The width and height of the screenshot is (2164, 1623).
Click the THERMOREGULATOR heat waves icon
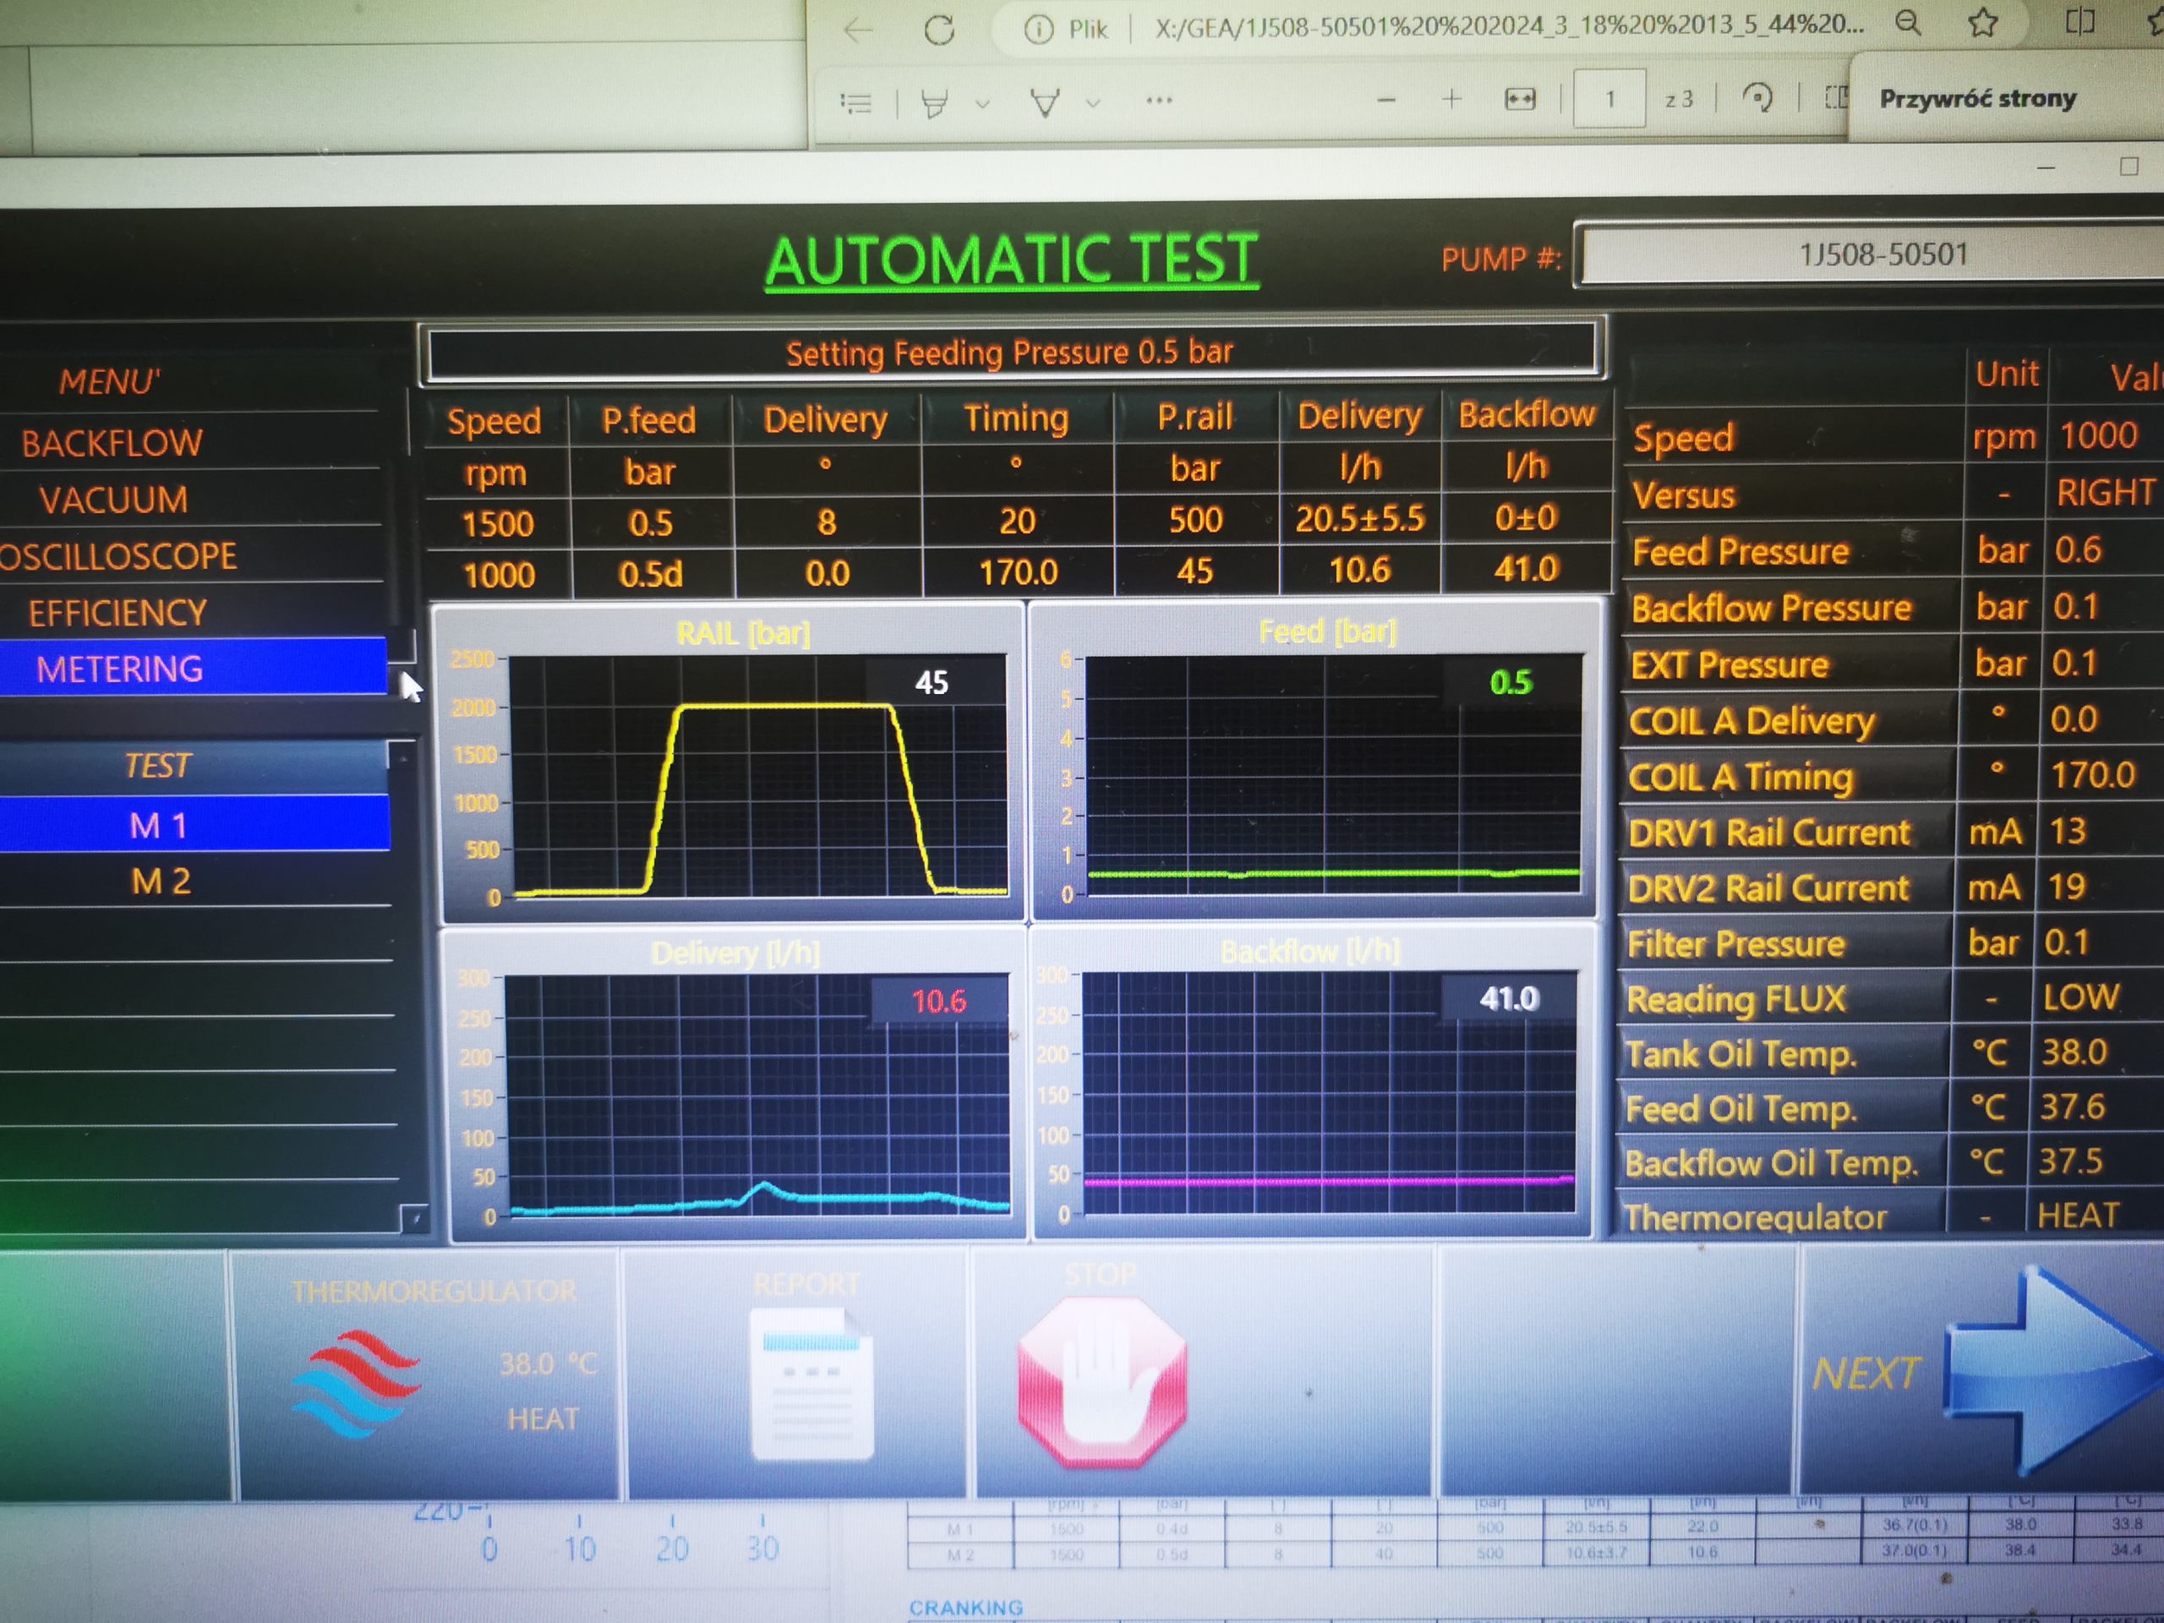click(x=356, y=1383)
